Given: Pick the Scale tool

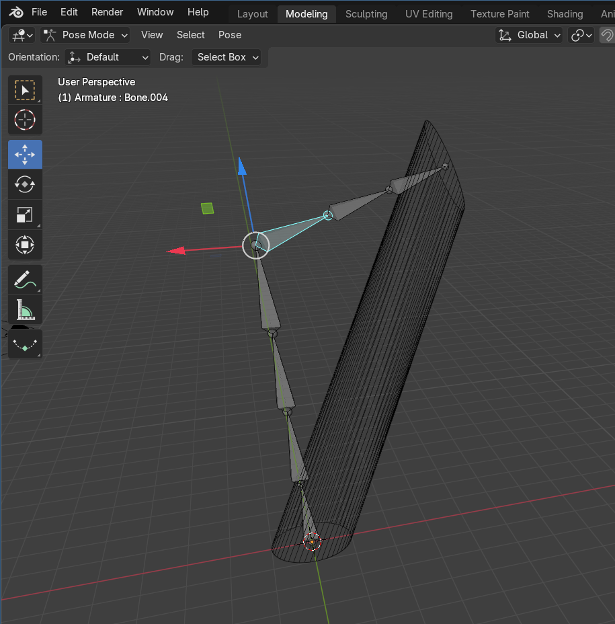Looking at the screenshot, I should [x=25, y=214].
